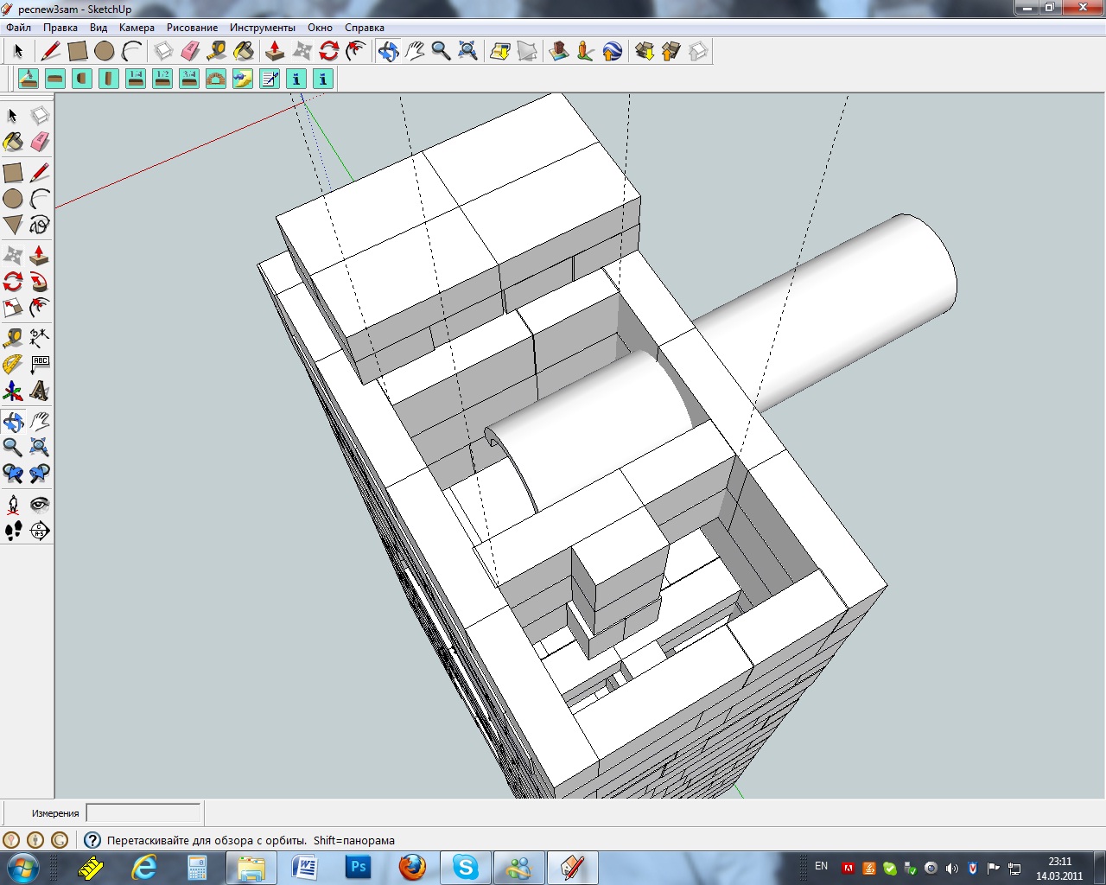Click the 1/2 brick icon
The height and width of the screenshot is (885, 1106).
162,80
